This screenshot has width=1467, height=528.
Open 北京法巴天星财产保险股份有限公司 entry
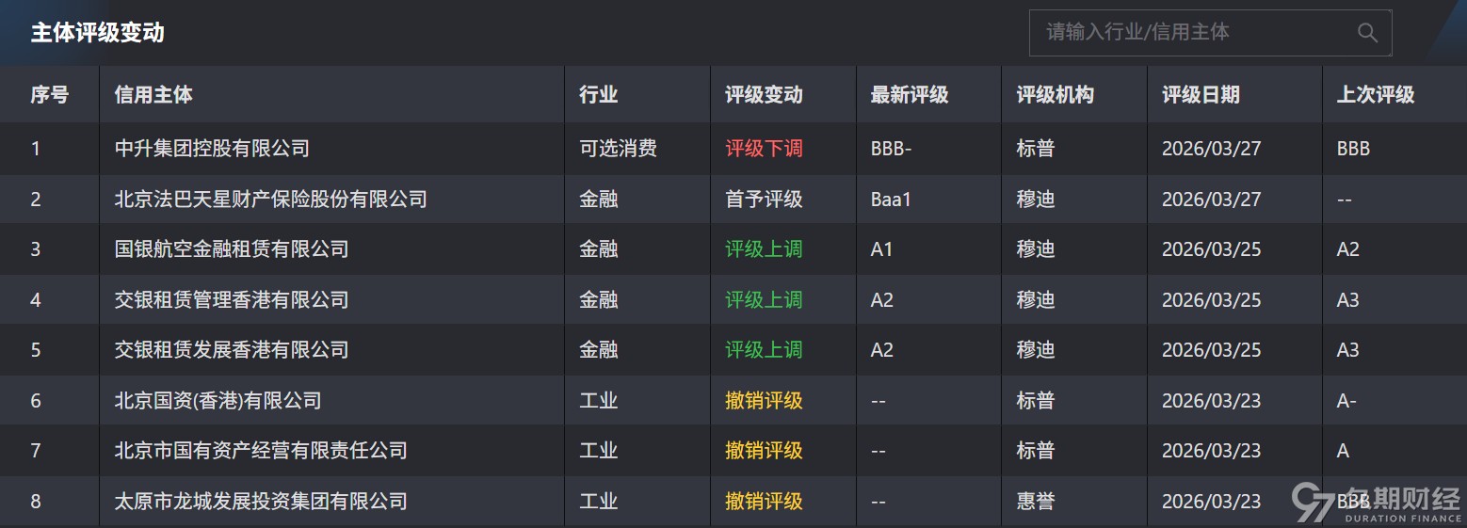270,200
